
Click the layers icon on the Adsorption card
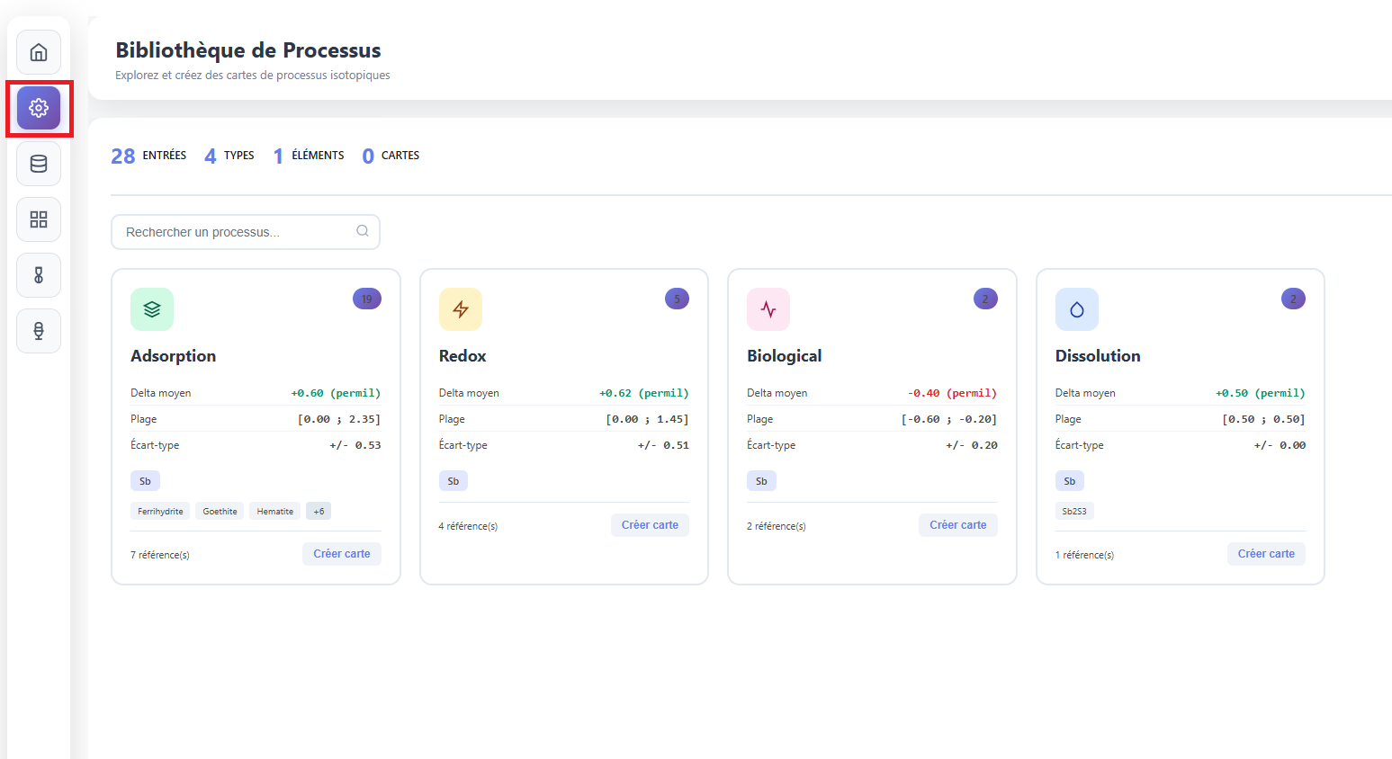(151, 308)
